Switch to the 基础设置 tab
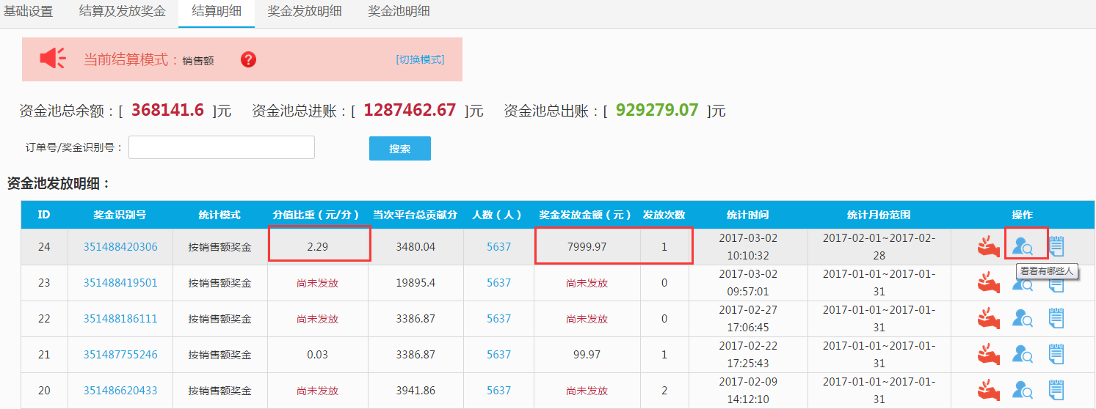Viewport: 1096px width, 409px height. [x=29, y=12]
